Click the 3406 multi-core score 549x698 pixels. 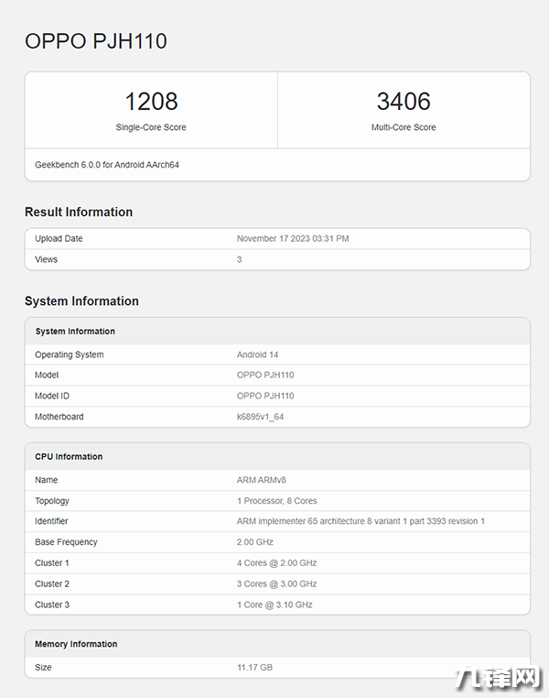pos(404,101)
